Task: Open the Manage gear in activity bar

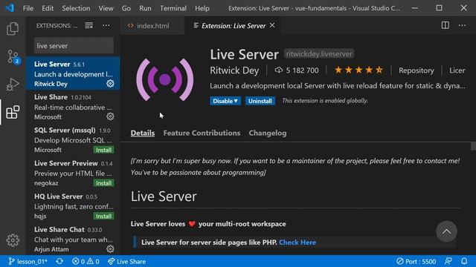Action: 13,240
